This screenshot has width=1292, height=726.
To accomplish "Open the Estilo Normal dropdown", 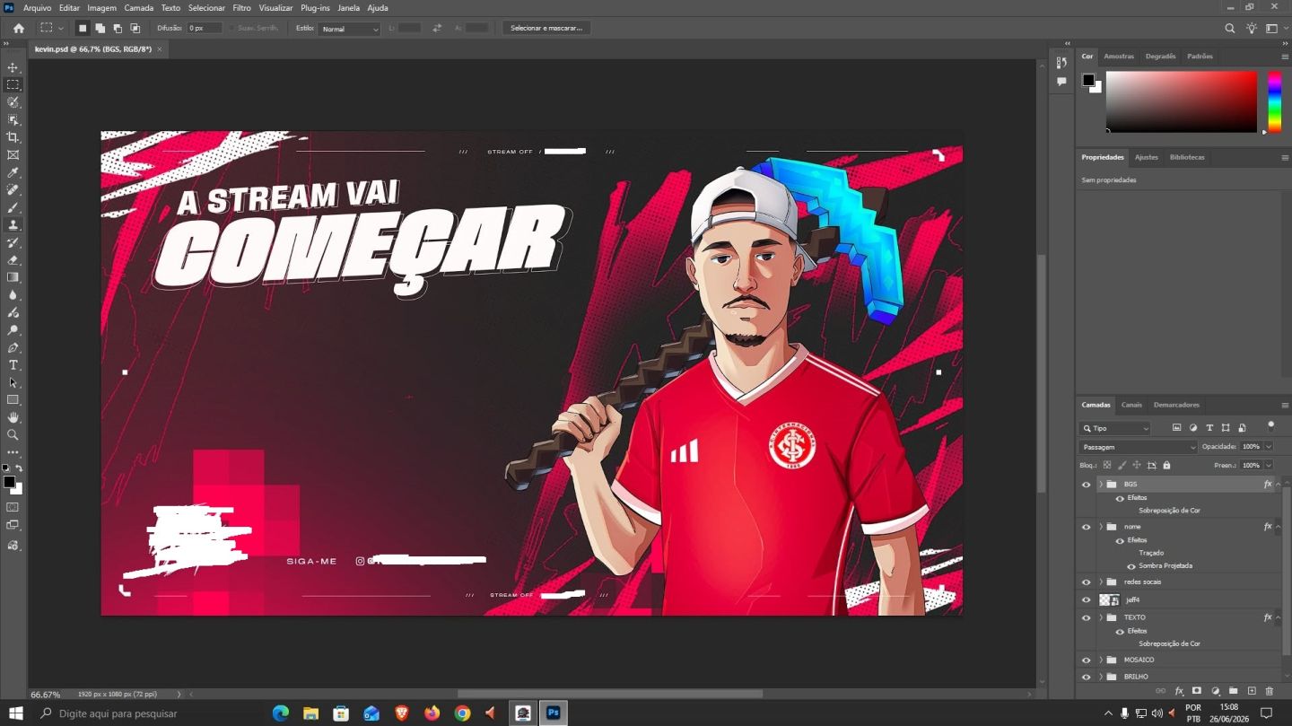I will coord(349,29).
